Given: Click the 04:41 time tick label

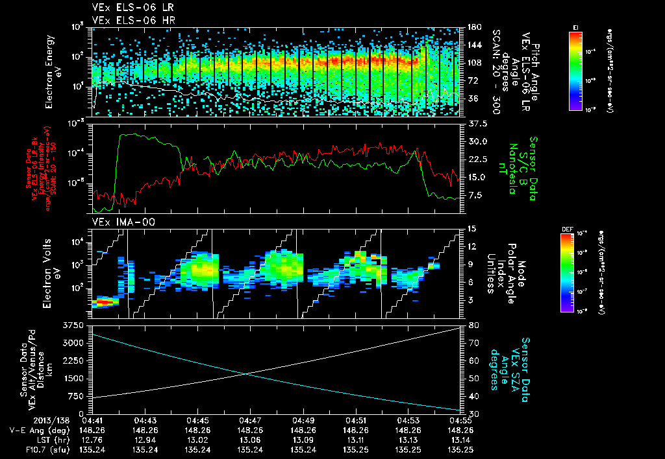Looking at the screenshot, I should (x=92, y=421).
